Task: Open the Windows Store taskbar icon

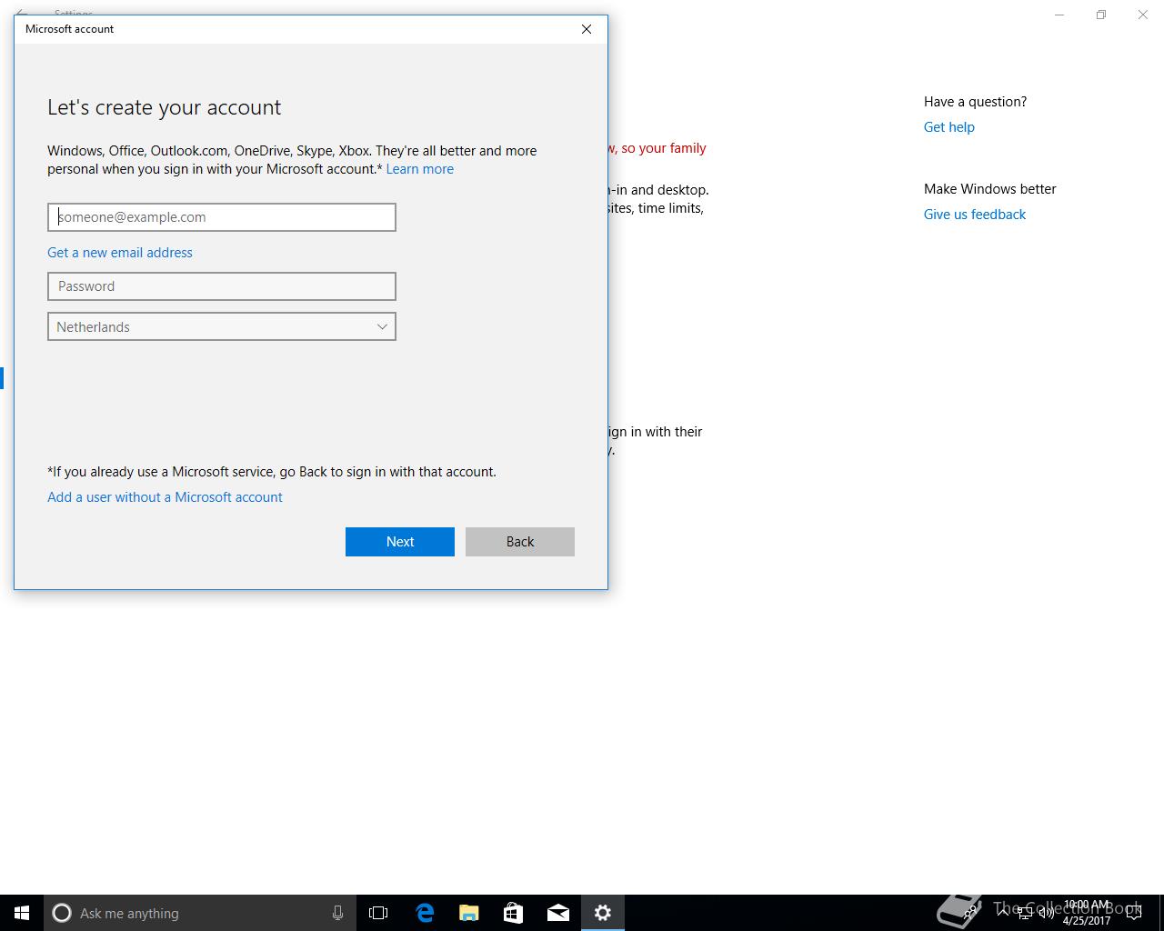Action: click(x=513, y=913)
